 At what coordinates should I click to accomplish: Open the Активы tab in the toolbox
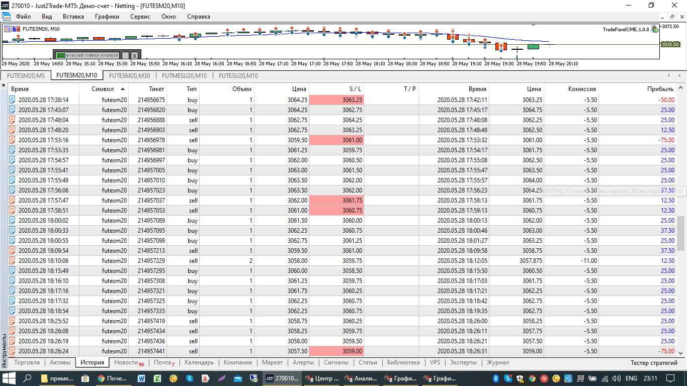(60, 362)
